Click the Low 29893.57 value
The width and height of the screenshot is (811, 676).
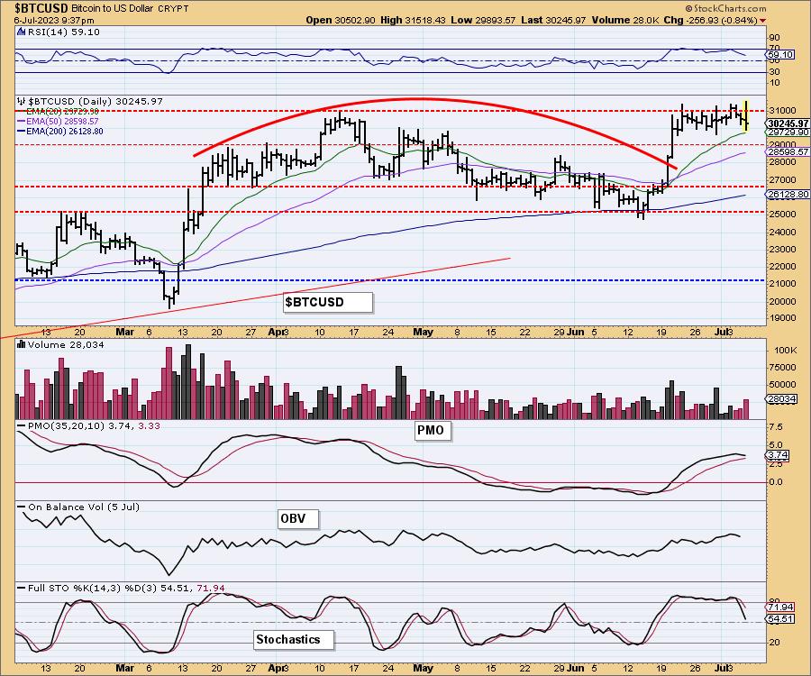483,20
